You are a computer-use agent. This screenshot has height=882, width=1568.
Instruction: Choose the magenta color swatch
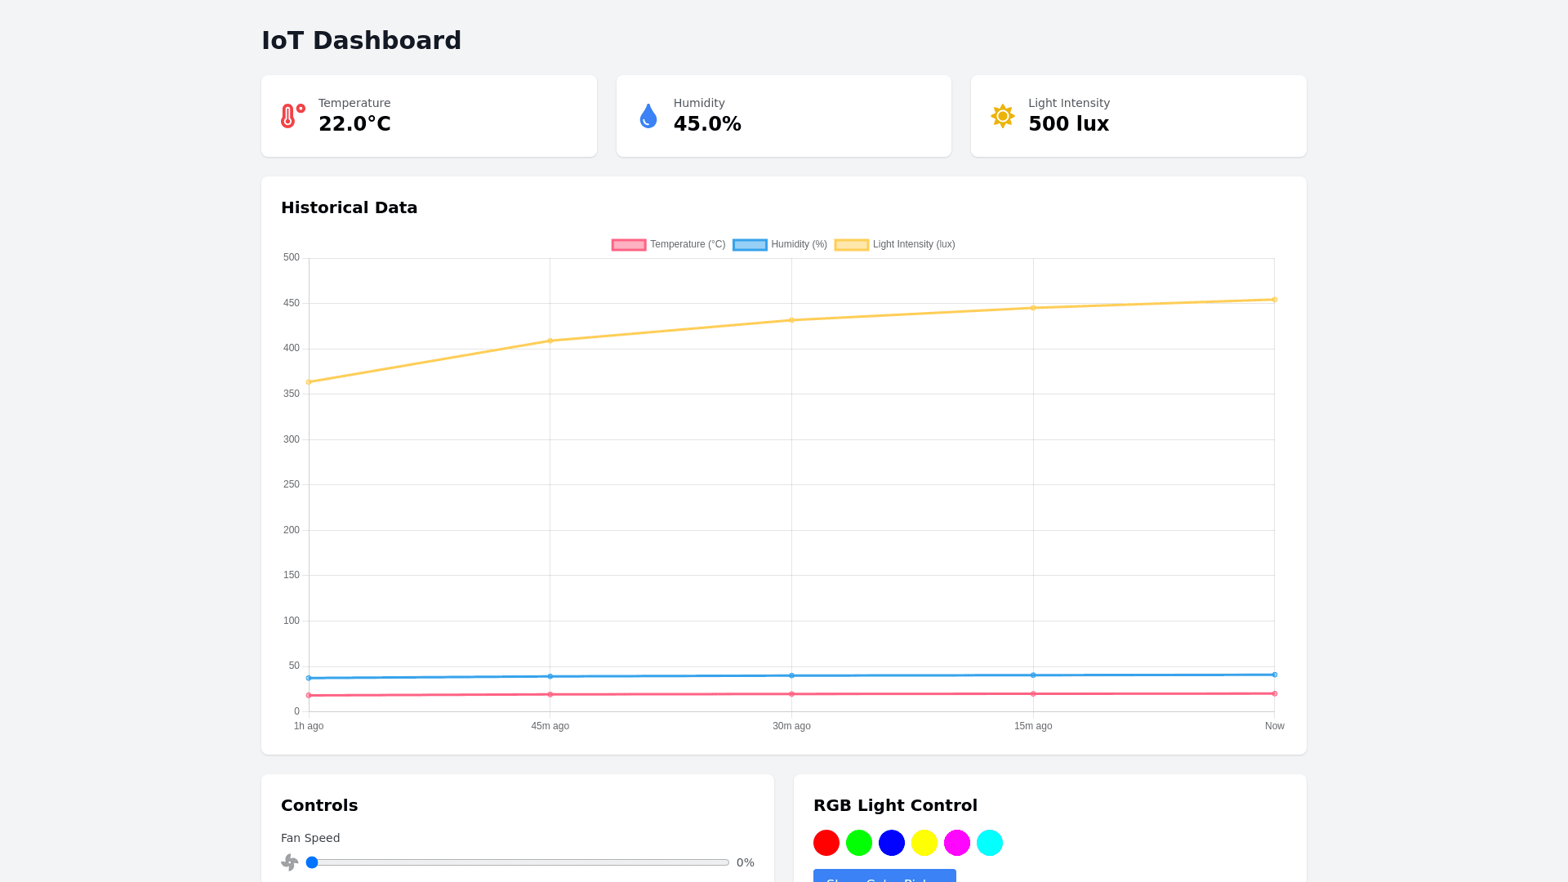956,843
